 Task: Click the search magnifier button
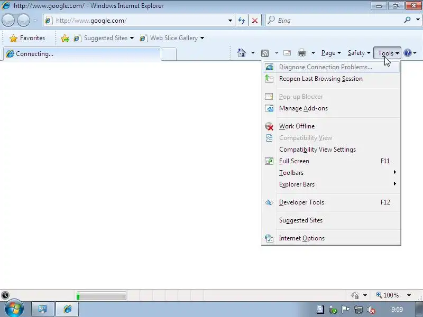point(407,20)
